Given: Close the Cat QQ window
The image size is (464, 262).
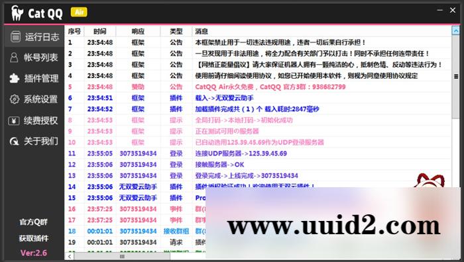Looking at the screenshot, I should (x=453, y=10).
